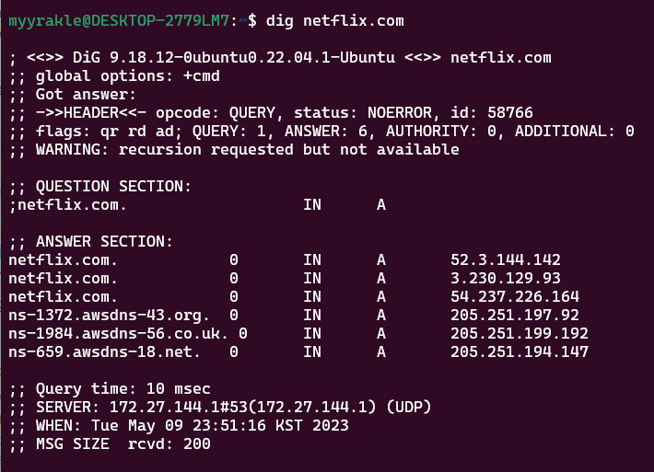The image size is (654, 472).
Task: Click the QUESTION SECTION heading
Action: [x=100, y=186]
